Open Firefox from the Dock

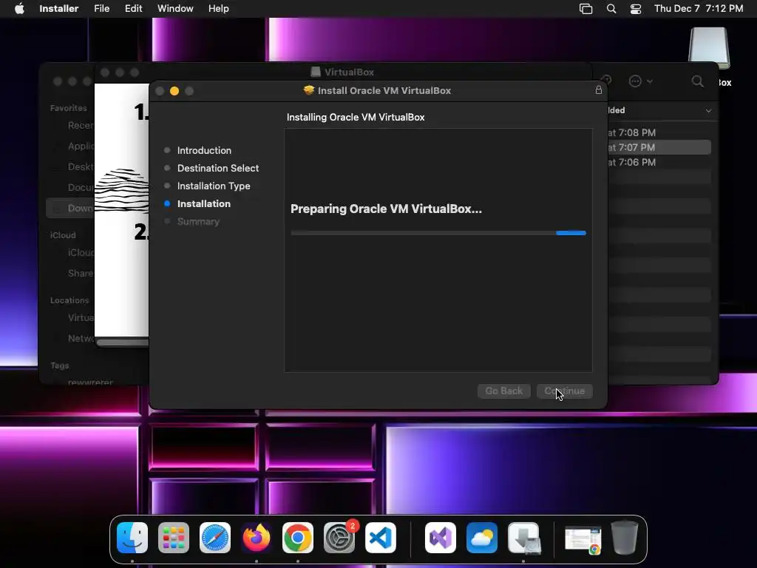point(257,538)
